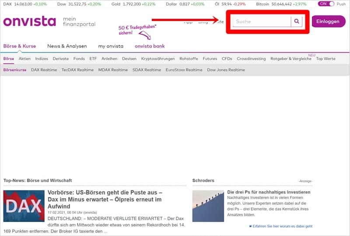350x236 pixels.
Task: Select the Börsenkurse link
Action: point(15,70)
